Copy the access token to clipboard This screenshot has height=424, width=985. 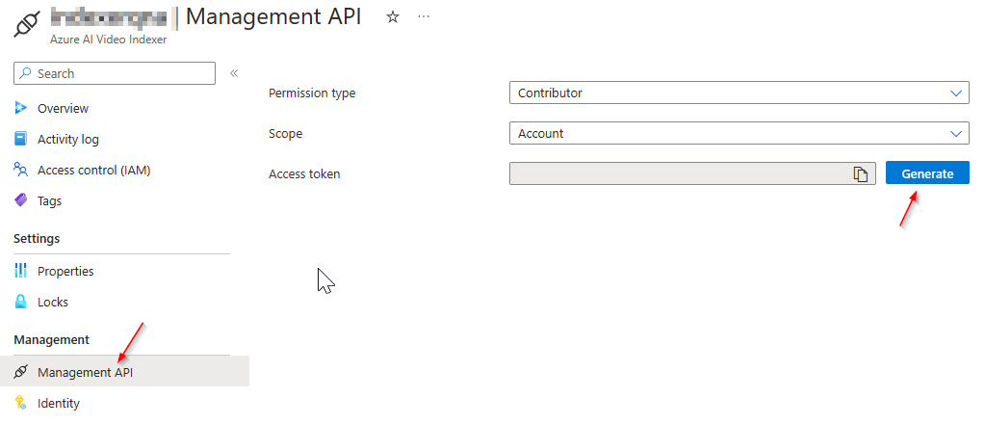(x=860, y=174)
